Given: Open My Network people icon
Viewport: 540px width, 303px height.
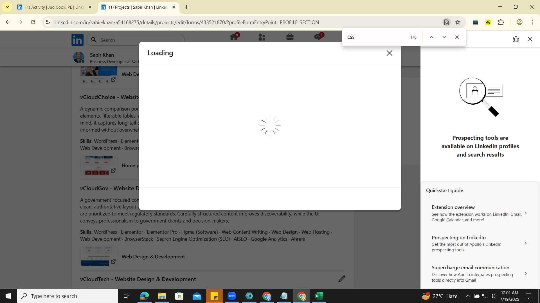Looking at the screenshot, I should pyautogui.click(x=262, y=37).
